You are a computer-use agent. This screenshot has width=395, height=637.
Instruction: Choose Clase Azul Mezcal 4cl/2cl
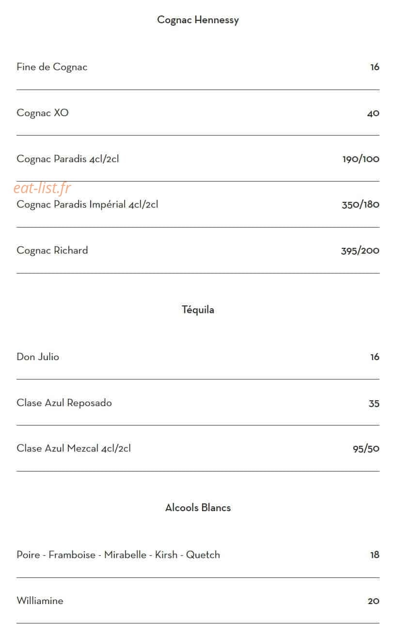[74, 449]
